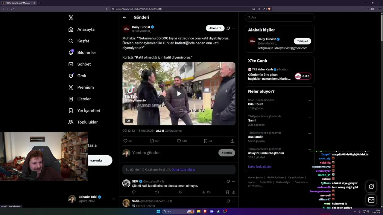Like the post with 348 likes

[x=179, y=141]
